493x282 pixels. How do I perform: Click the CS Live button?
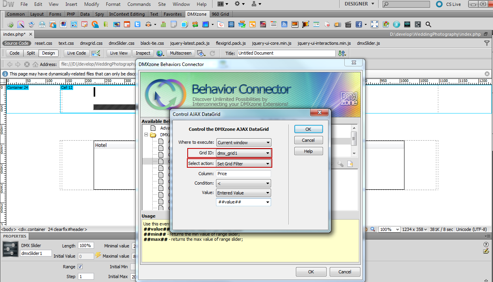tap(449, 4)
